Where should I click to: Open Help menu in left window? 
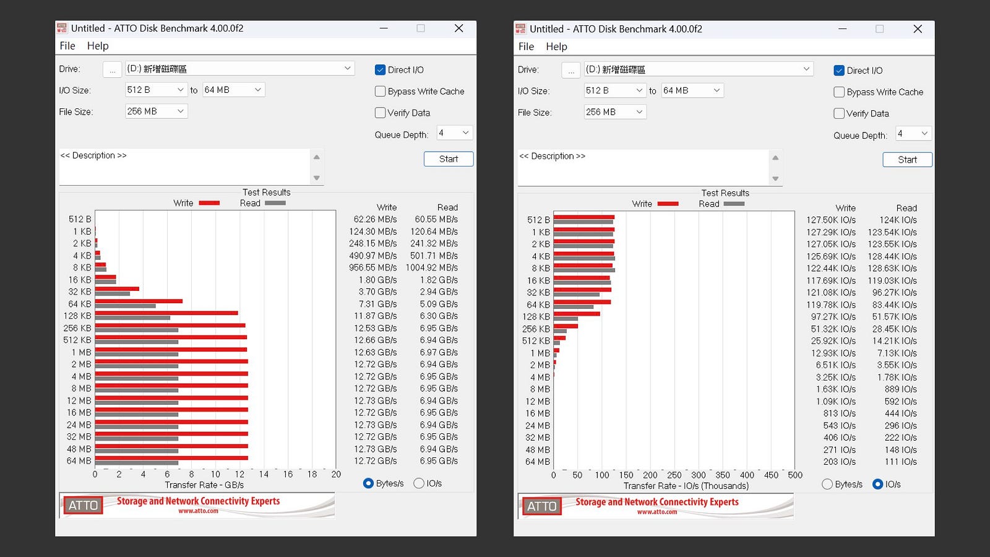tap(98, 46)
